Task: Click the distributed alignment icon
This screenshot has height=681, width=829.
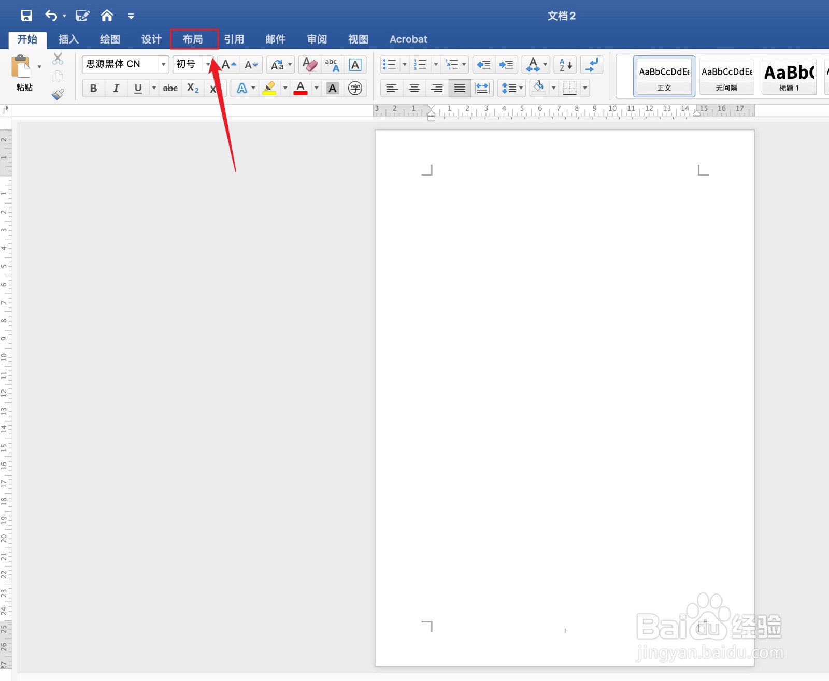Action: 482,88
